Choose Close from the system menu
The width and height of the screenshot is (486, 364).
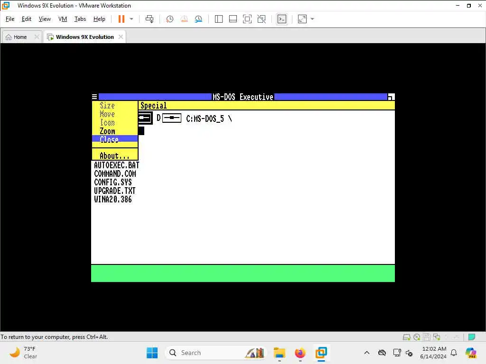point(109,139)
